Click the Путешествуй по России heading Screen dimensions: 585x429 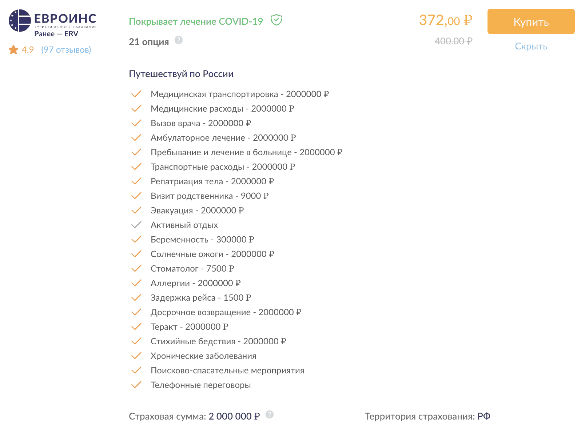click(x=181, y=74)
